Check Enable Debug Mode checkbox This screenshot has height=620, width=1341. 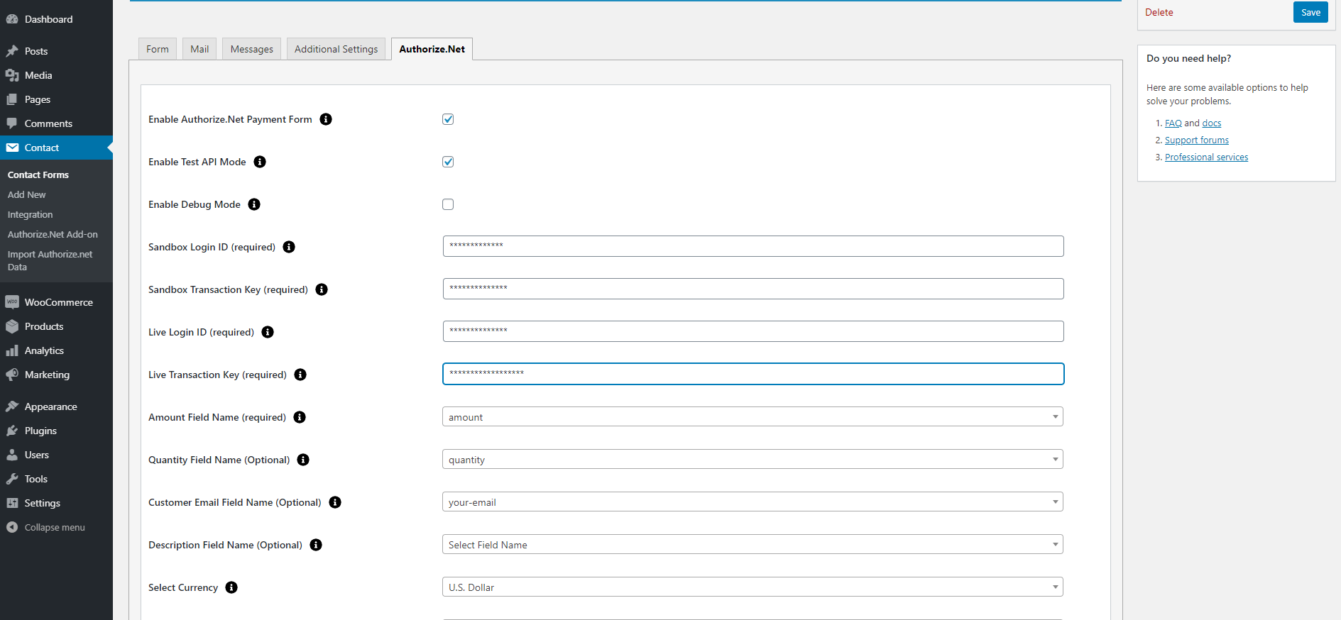pyautogui.click(x=448, y=204)
